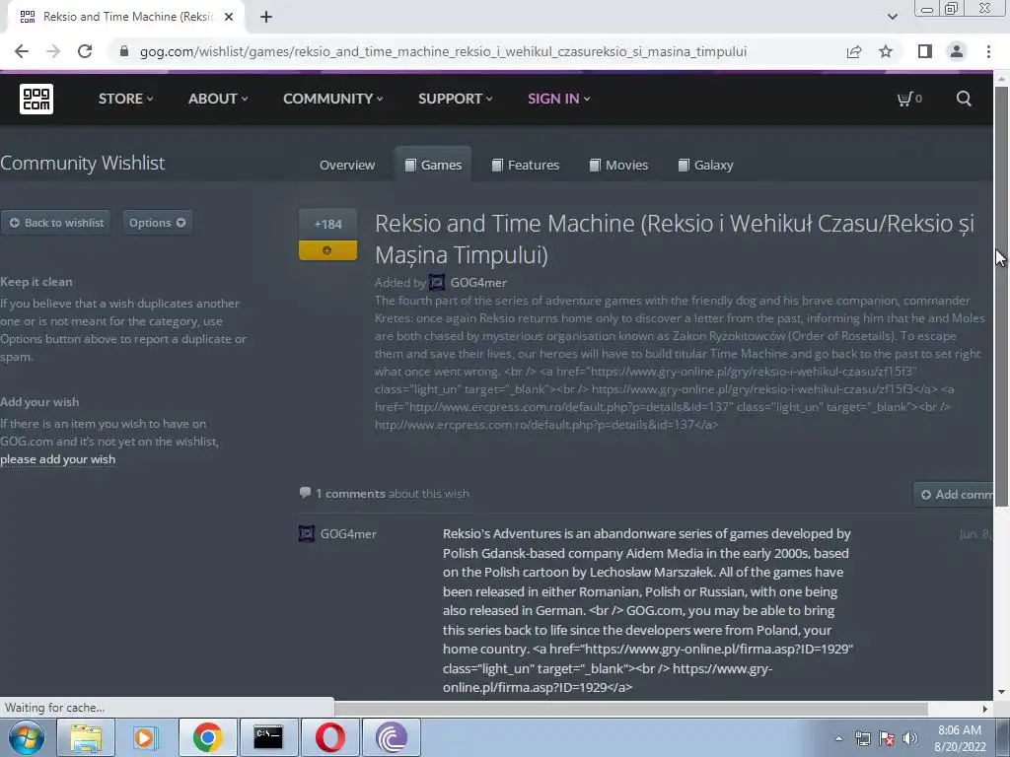Screen dimensions: 1010x757
Task: Switch to the Games tab
Action: [433, 165]
